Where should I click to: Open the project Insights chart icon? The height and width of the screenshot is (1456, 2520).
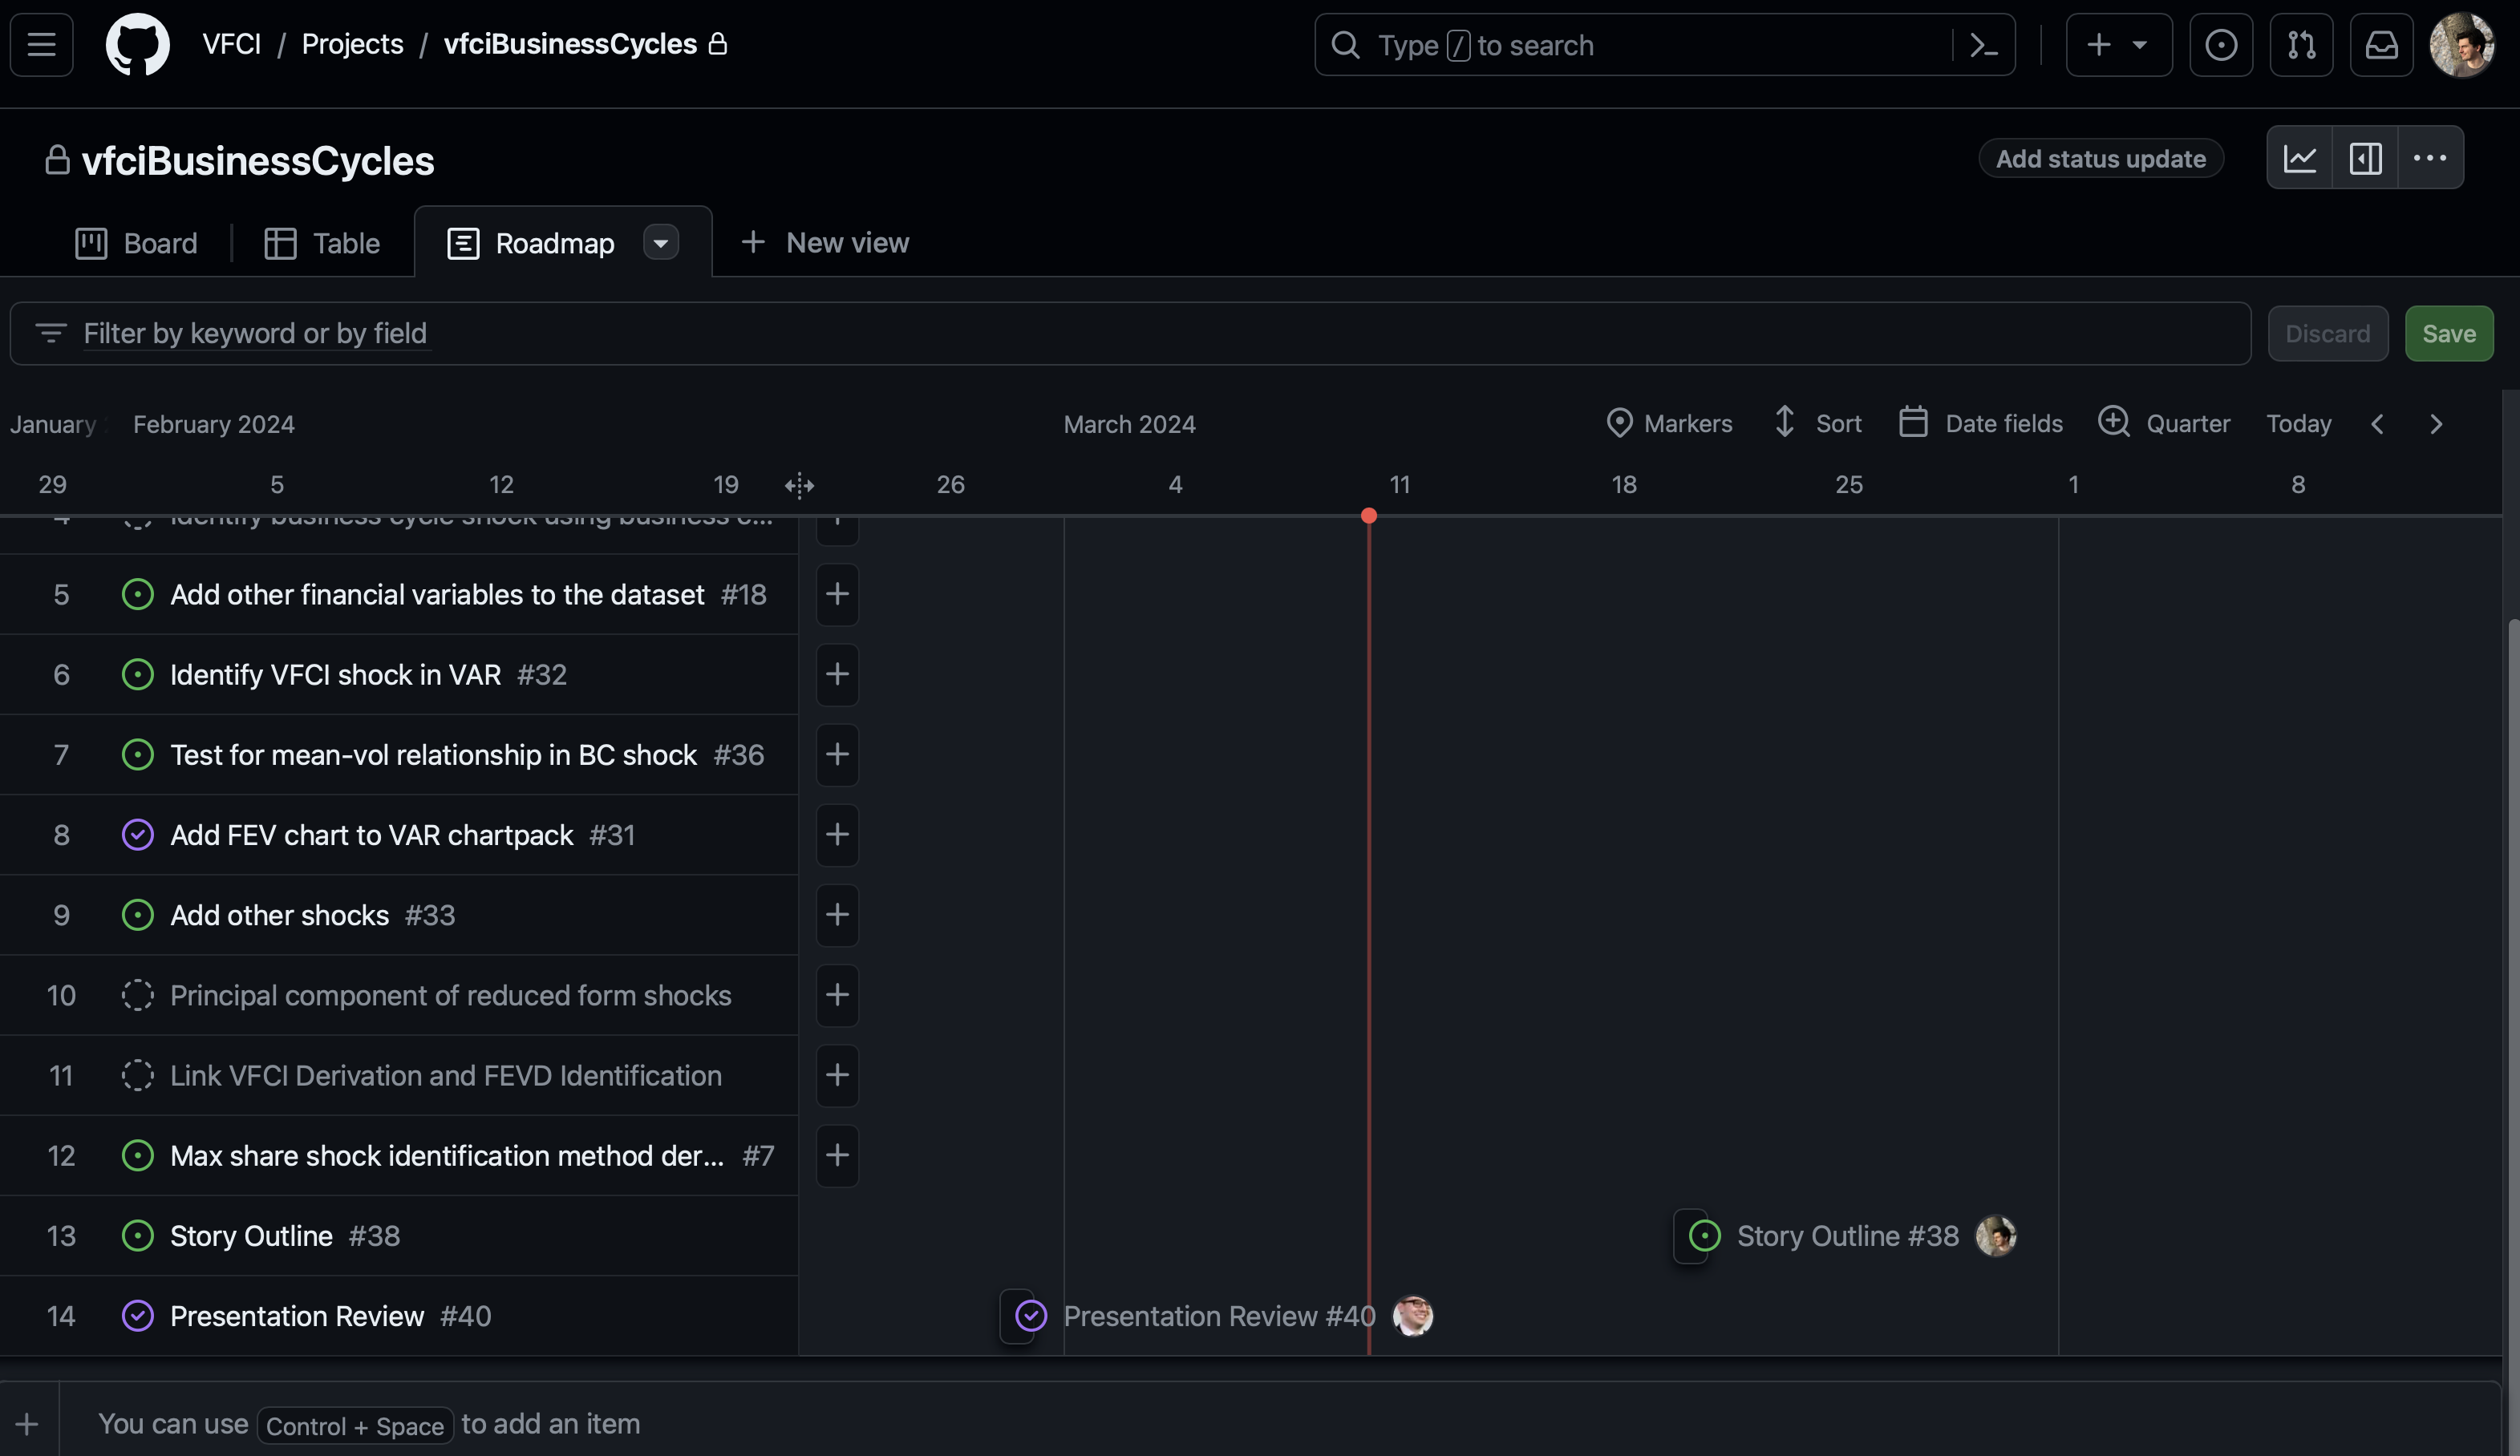(x=2299, y=158)
